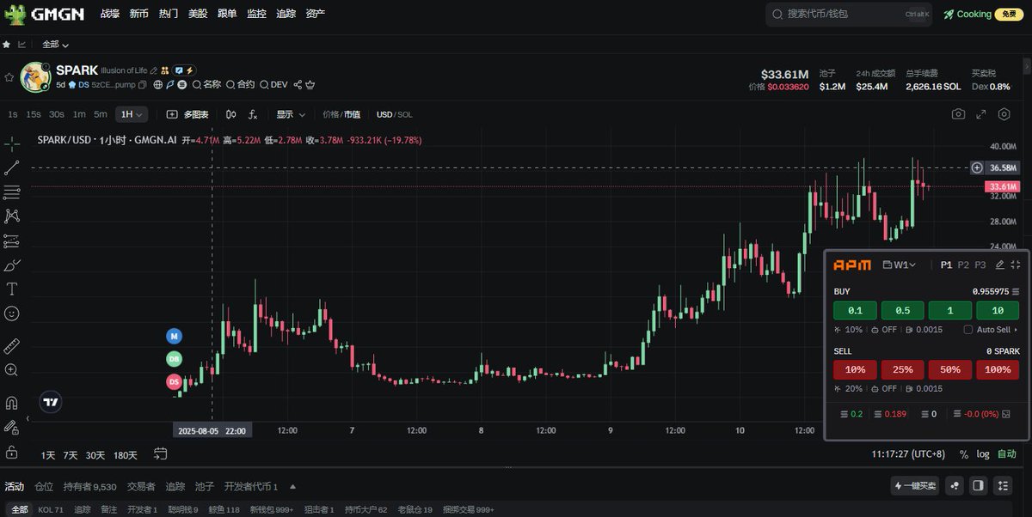Open the 1H timeframe dropdown
Image resolution: width=1032 pixels, height=517 pixels.
131,113
